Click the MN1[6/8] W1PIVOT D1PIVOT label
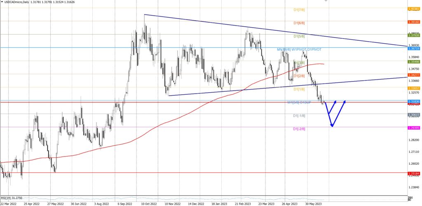The height and width of the screenshot is (206, 422). [299, 49]
